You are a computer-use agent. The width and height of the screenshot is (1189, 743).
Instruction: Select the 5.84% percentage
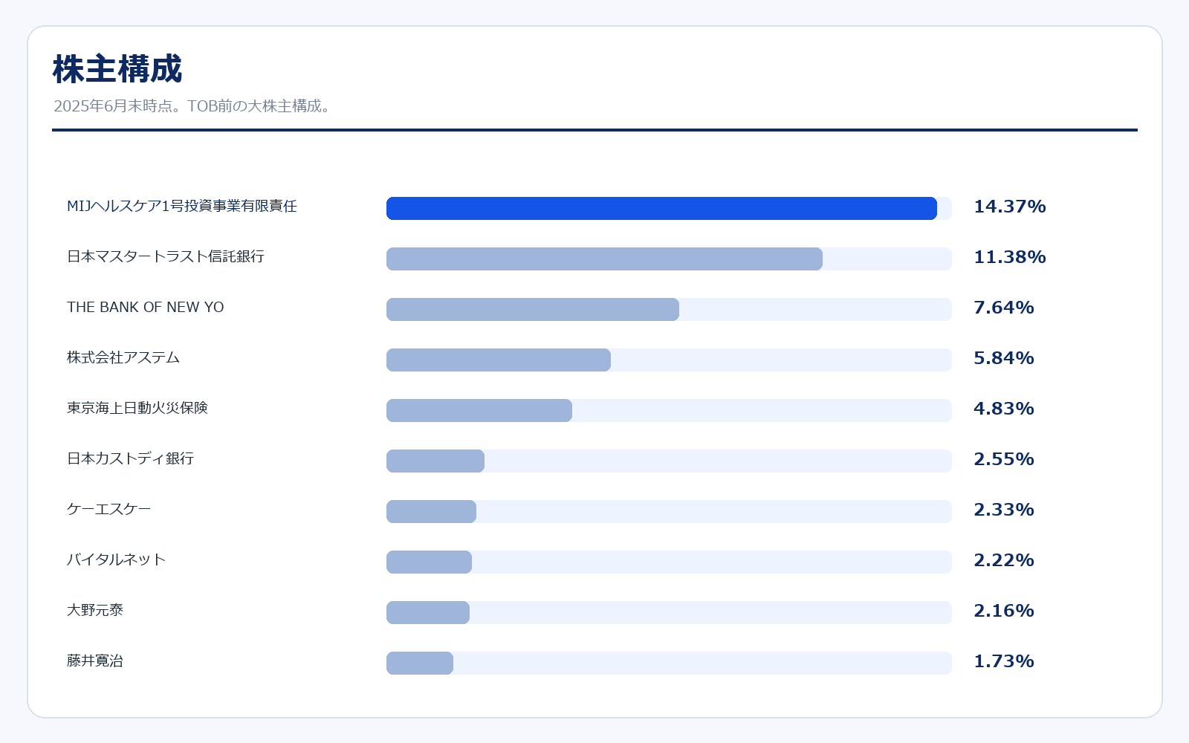coord(1004,358)
